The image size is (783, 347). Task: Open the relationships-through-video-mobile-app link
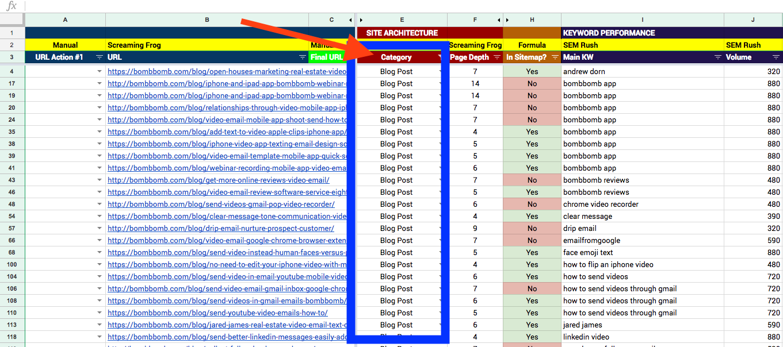[227, 108]
